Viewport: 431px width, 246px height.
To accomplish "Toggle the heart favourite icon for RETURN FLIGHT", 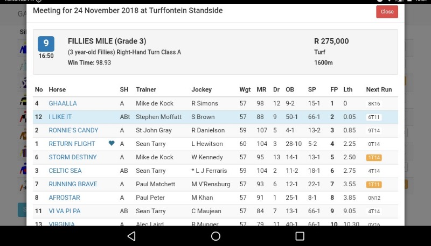I will tap(112, 143).
